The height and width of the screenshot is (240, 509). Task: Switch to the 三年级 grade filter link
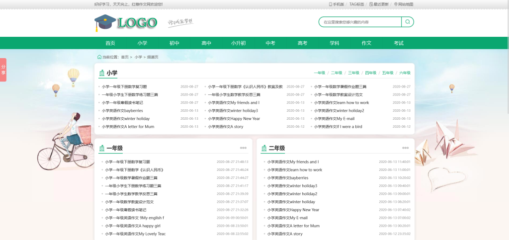point(353,73)
